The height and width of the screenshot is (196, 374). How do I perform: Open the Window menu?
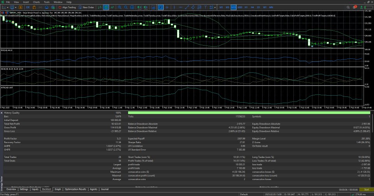coord(58,2)
